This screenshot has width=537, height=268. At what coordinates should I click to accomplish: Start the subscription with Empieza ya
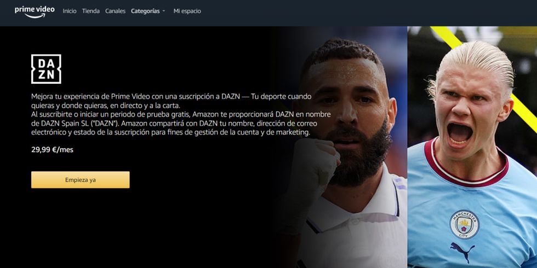81,180
